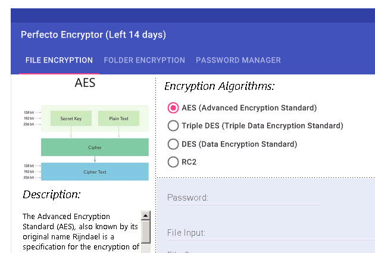
Task: Click the blue Cipher Text block
Action: 94,171
